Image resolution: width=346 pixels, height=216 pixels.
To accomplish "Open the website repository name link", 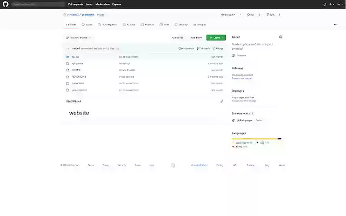I will (x=88, y=15).
